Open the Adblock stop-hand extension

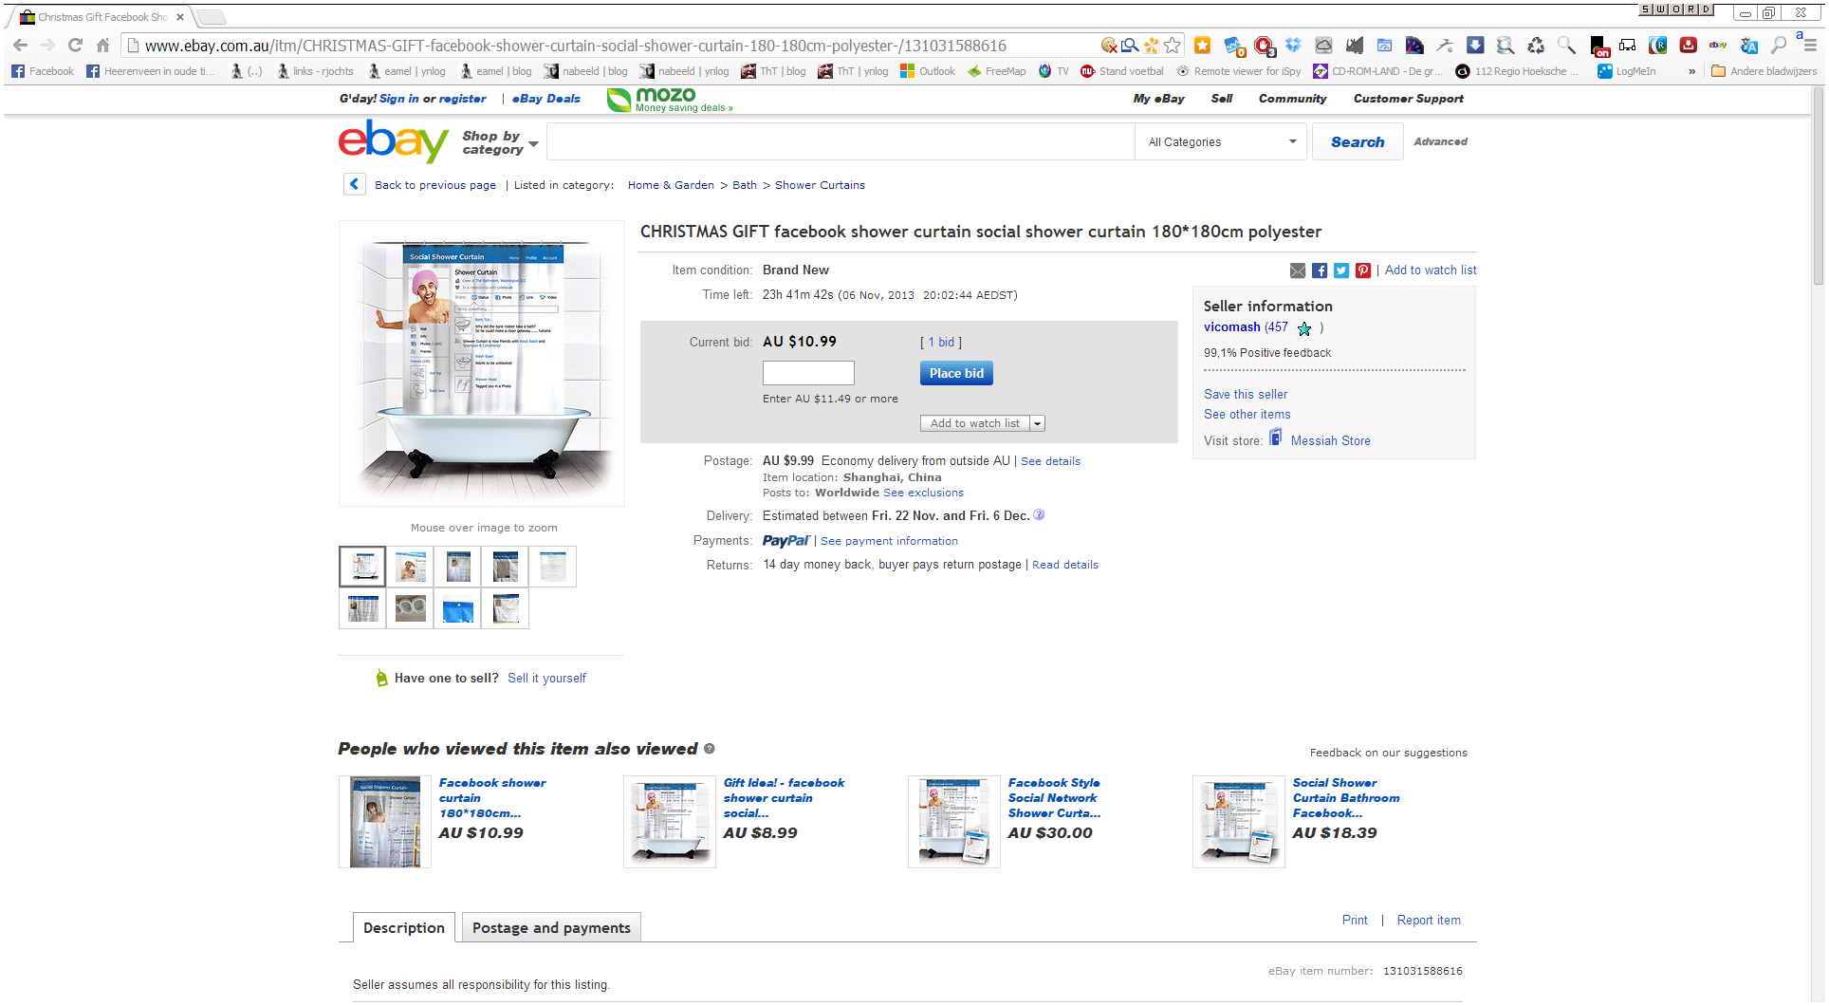(x=1264, y=45)
